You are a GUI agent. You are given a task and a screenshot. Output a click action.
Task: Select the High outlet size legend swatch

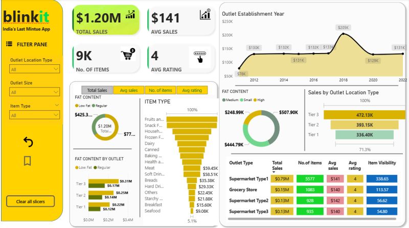point(255,100)
